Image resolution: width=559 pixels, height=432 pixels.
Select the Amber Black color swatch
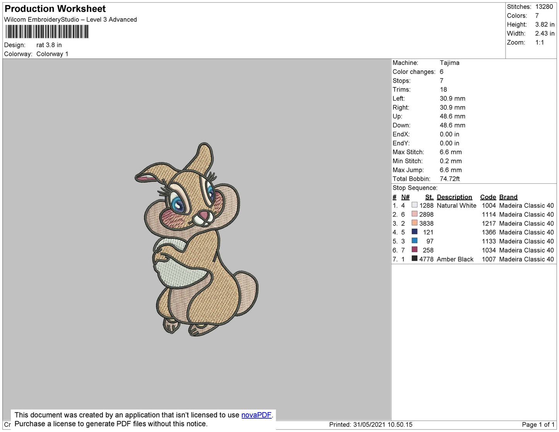414,258
